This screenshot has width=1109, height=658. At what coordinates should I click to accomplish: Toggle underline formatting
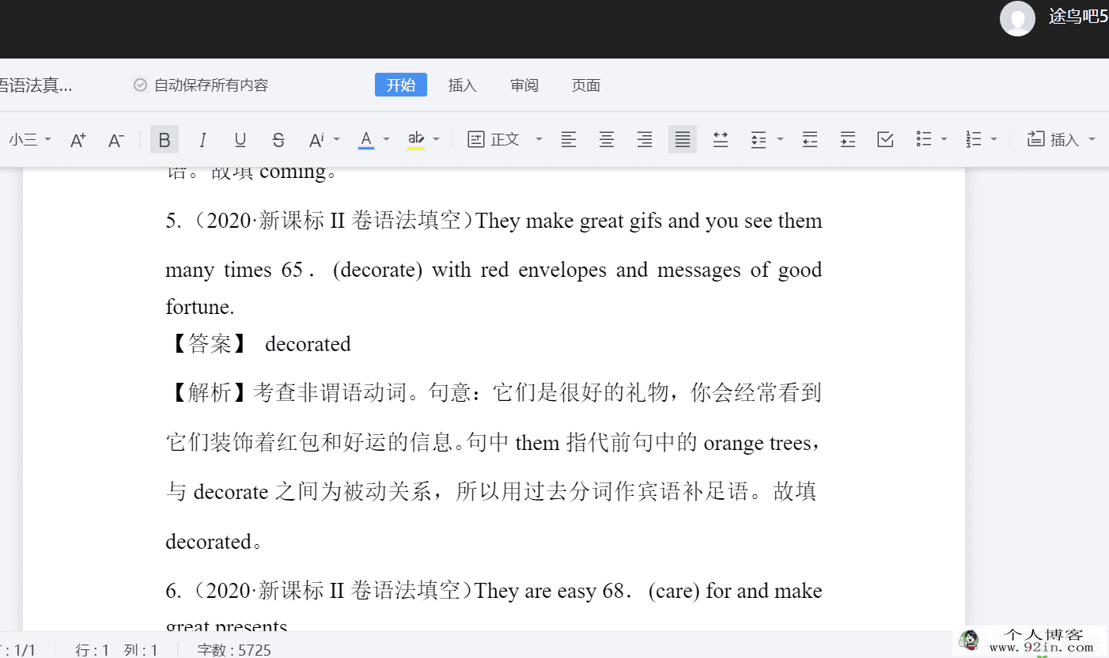(240, 140)
